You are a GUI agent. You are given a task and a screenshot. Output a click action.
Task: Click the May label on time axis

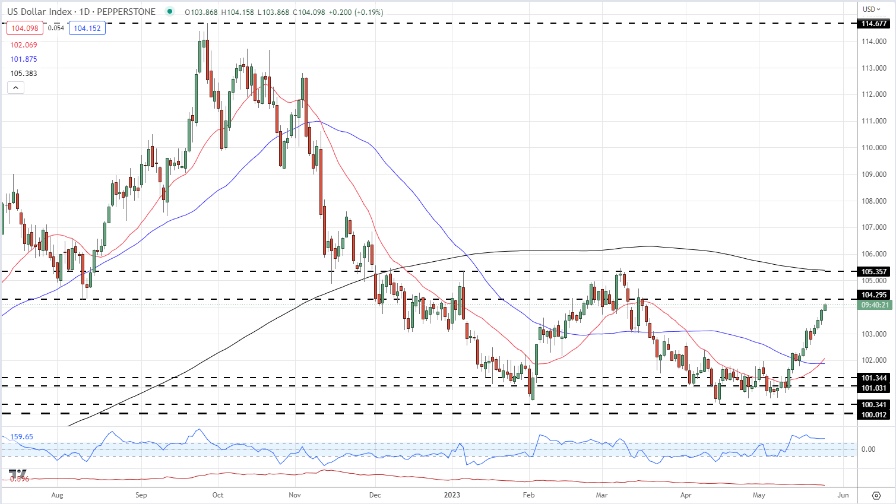(759, 495)
